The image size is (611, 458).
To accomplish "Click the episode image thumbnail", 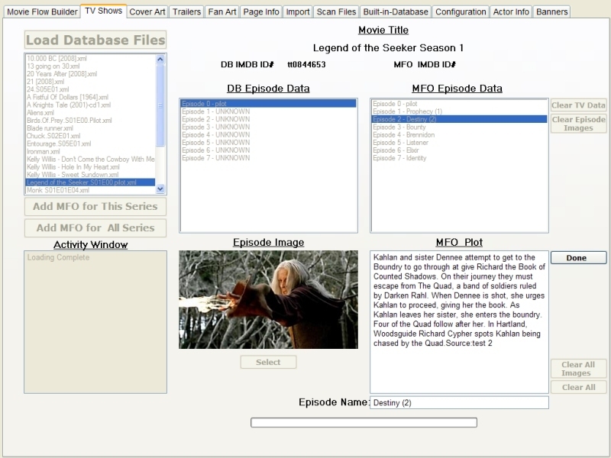I will click(268, 299).
